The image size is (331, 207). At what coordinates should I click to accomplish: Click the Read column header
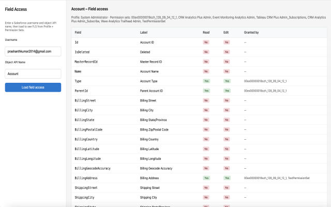point(206,32)
